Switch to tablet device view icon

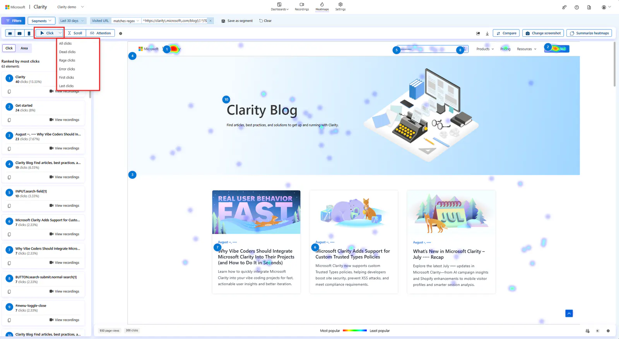point(19,33)
